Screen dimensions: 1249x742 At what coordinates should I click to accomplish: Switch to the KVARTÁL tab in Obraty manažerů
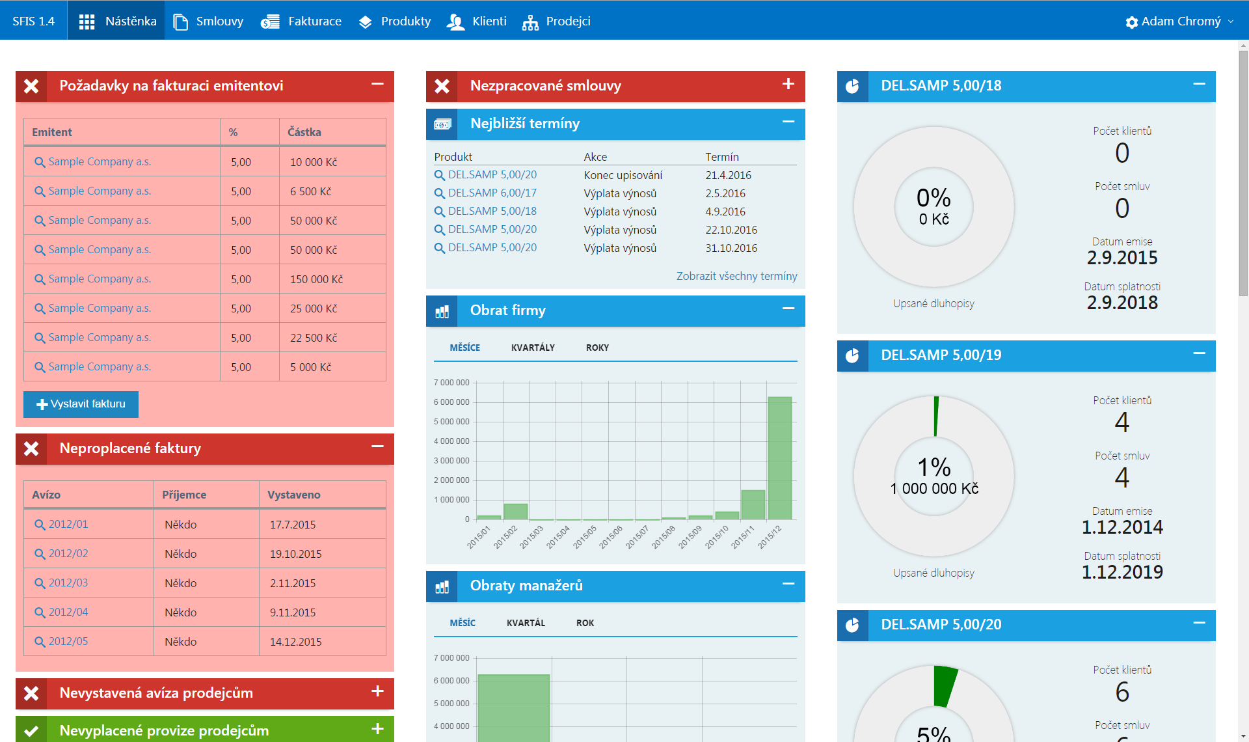point(526,623)
